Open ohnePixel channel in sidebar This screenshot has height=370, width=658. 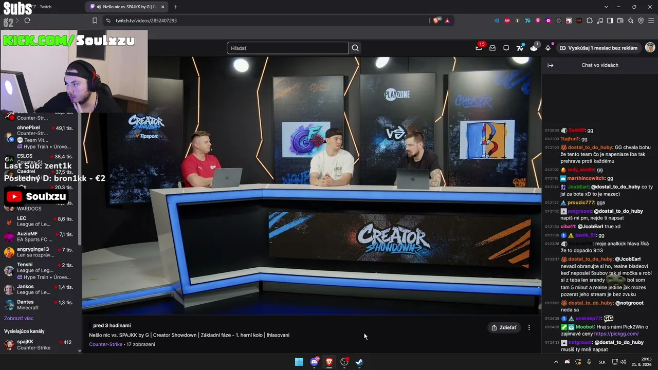40,137
